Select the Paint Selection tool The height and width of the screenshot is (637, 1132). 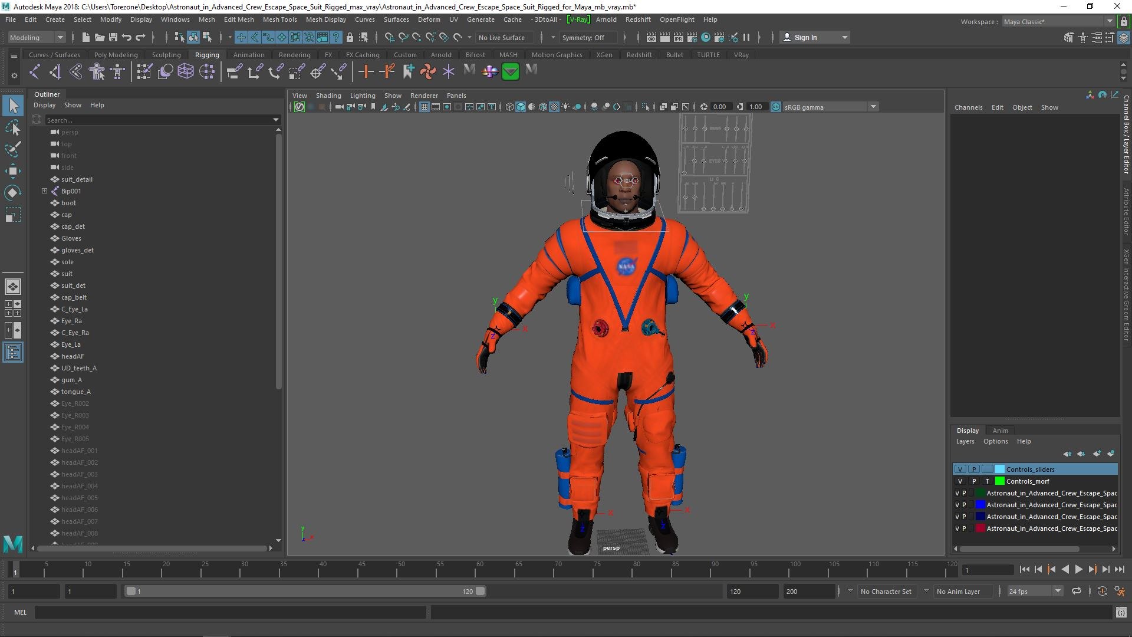click(13, 149)
